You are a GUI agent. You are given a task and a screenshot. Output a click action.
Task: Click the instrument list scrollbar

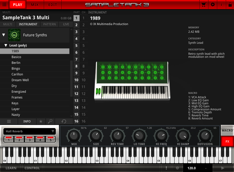(x=71, y=78)
